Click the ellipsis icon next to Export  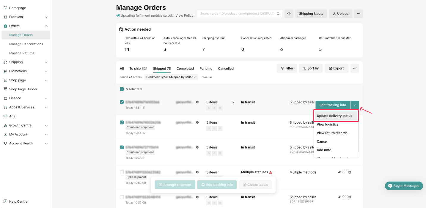[x=355, y=68]
